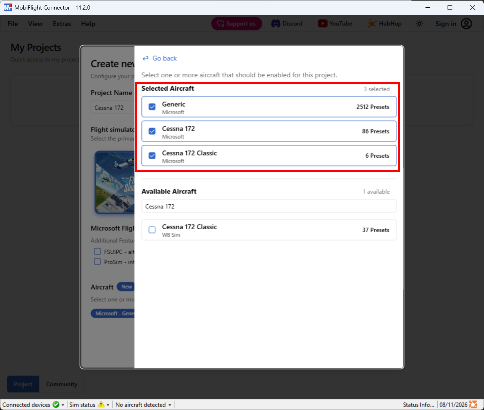Click Status Info in the status bar
The height and width of the screenshot is (410, 484).
pos(418,405)
